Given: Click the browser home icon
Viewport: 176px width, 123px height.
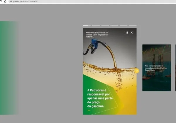Looking at the screenshot, I should (x=5, y=1).
